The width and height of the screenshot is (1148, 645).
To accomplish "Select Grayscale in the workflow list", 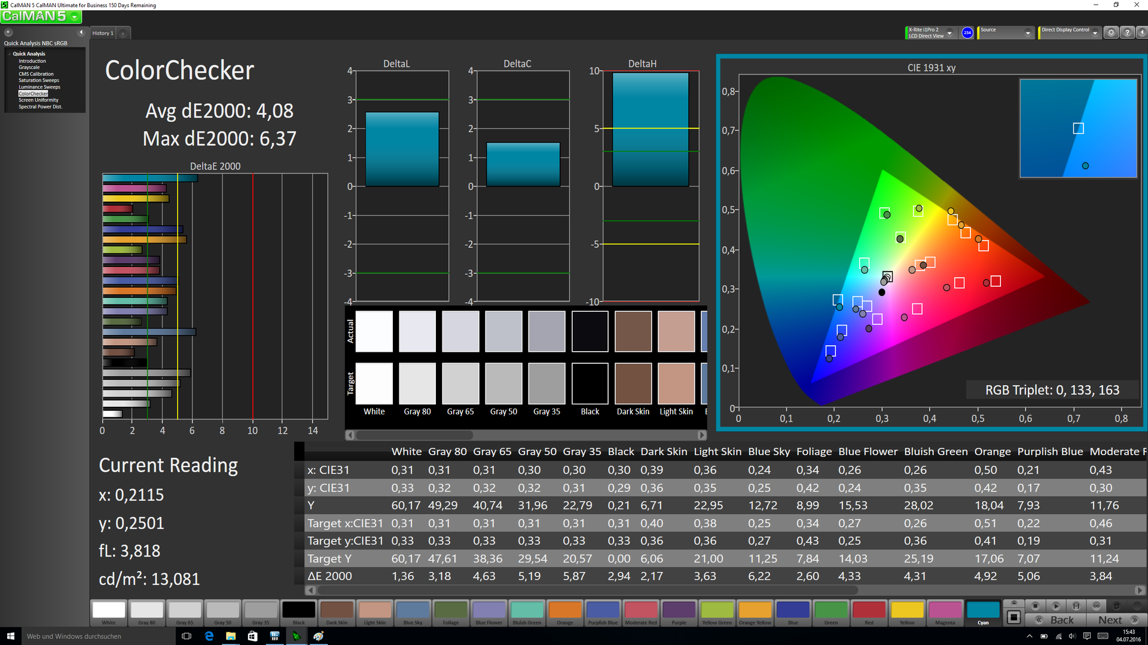I will click(x=29, y=67).
